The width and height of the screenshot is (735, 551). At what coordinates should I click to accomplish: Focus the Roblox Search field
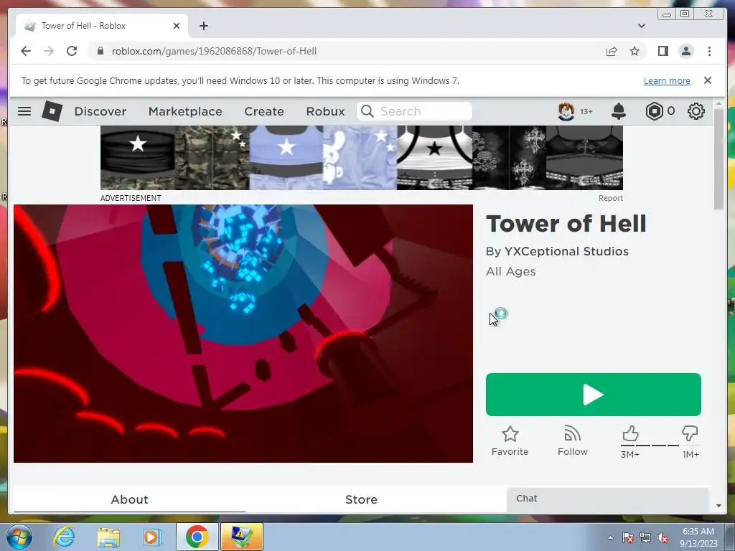[414, 111]
